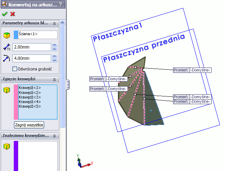Click the property panel scrollbar thumb
The image size is (225, 171).
[63, 76]
